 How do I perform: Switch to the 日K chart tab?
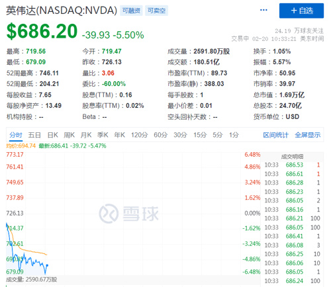[x=52, y=135]
